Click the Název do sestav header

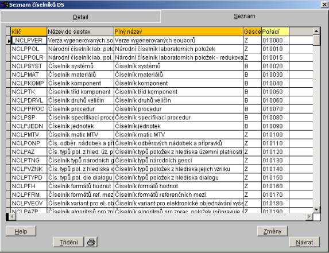80,32
